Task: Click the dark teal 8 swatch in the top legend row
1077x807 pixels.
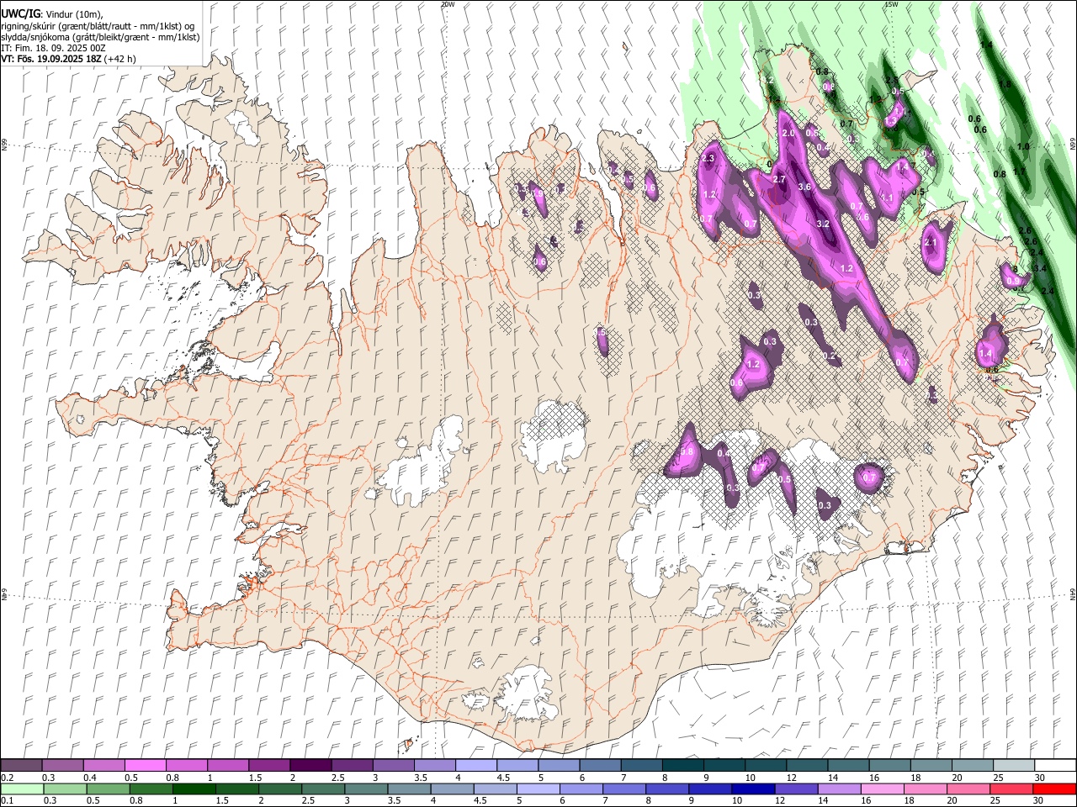Action: [683, 765]
